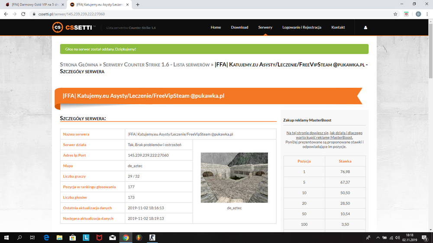View the site padlock info
433x243 pixels.
click(x=34, y=14)
